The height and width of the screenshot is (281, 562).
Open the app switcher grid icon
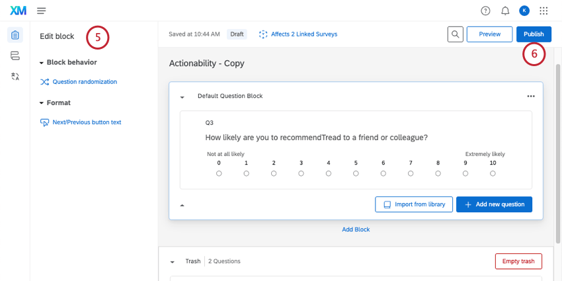[544, 11]
